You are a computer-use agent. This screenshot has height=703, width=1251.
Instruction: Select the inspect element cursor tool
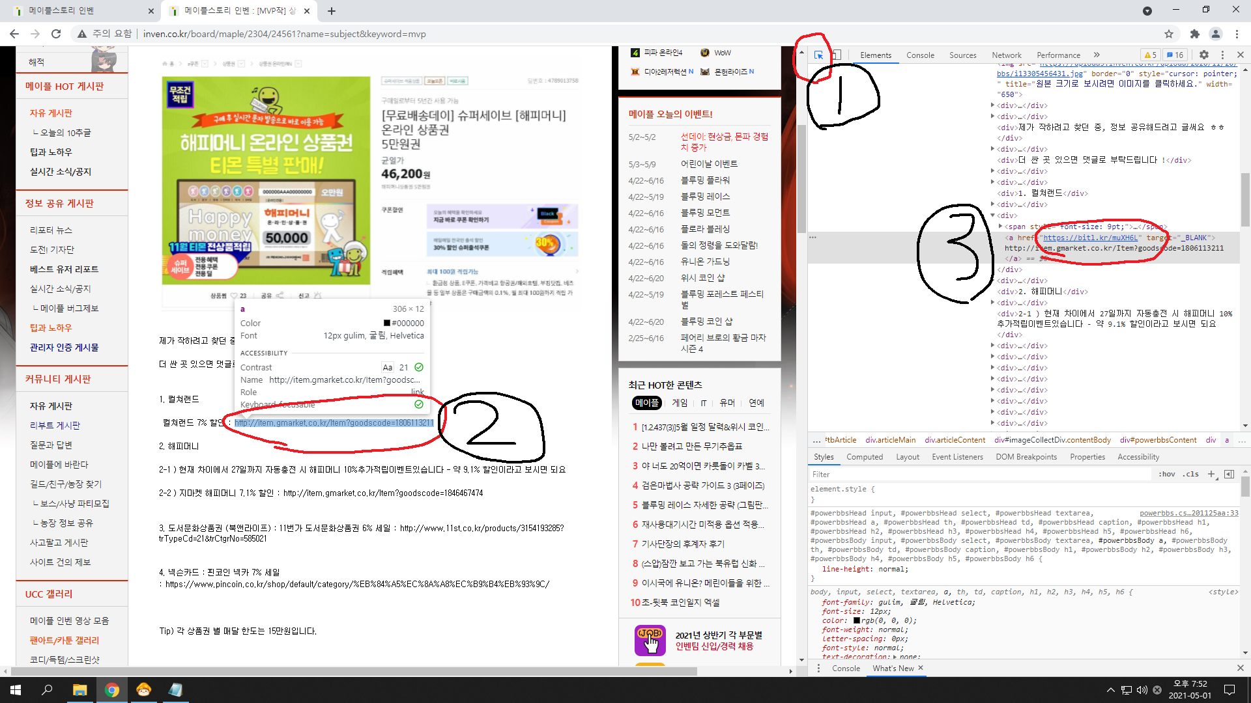coord(818,55)
